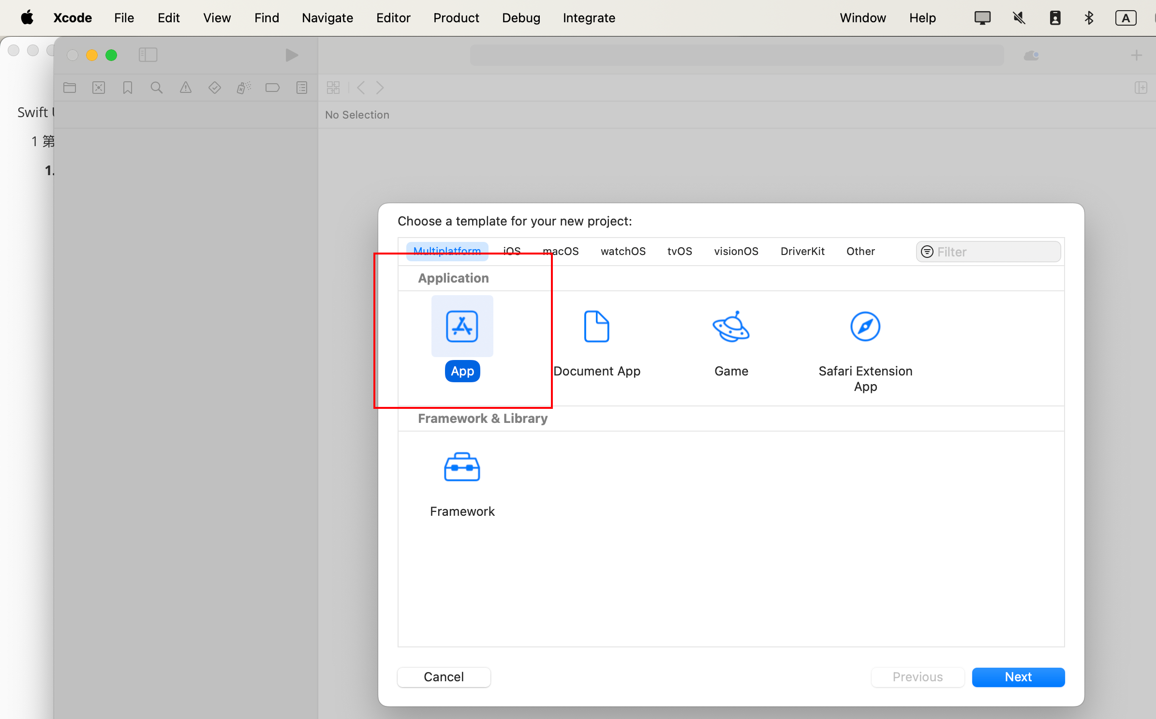
Task: Show the issue navigator warning icon
Action: (186, 88)
